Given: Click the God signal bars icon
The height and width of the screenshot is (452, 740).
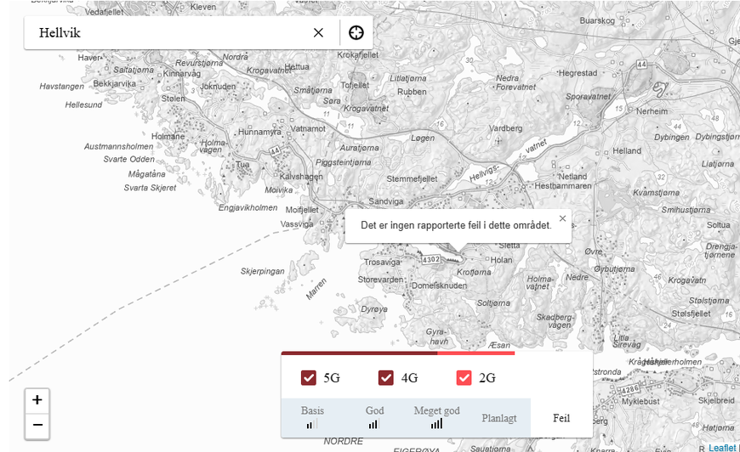Looking at the screenshot, I should tap(374, 423).
